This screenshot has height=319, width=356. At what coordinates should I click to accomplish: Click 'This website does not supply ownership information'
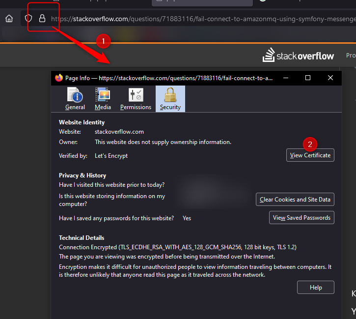pyautogui.click(x=163, y=142)
